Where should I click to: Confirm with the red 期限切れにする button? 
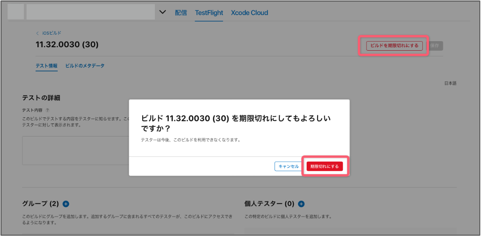click(324, 166)
